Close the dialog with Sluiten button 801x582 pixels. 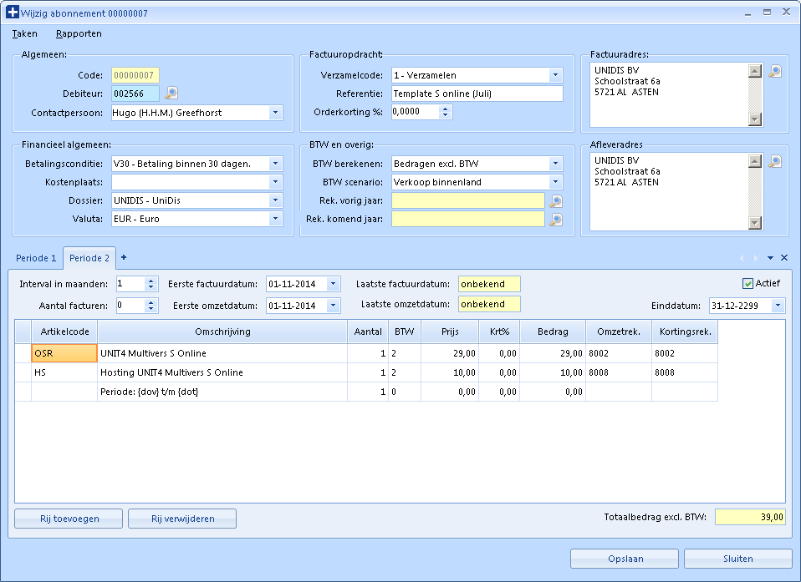tap(738, 559)
